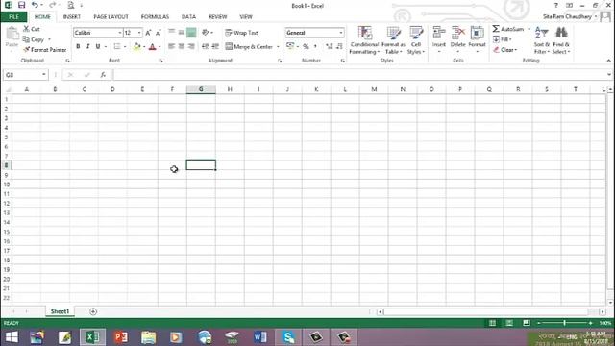Apply comma style
The width and height of the screenshot is (615, 346).
click(315, 47)
